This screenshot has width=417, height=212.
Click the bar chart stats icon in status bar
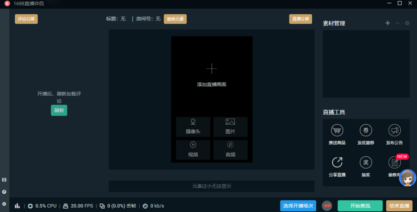17,205
